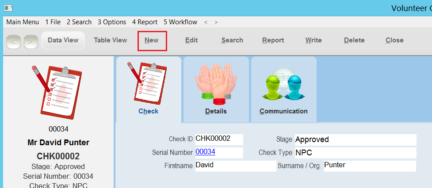Go to next record arrow button
The image size is (432, 188).
pyautogui.click(x=31, y=42)
